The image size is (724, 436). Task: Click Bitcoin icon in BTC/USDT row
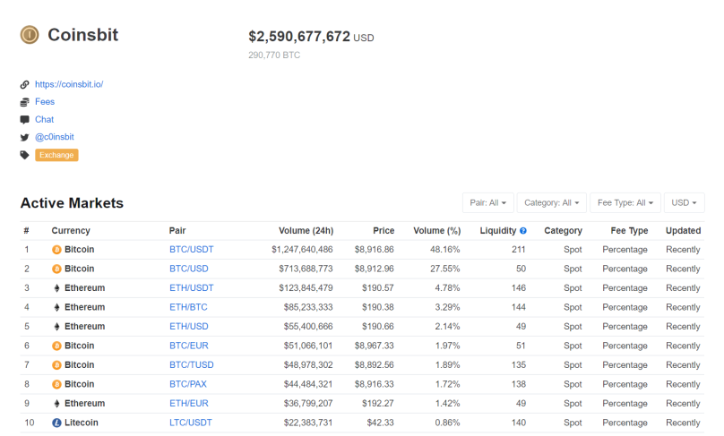click(x=56, y=250)
